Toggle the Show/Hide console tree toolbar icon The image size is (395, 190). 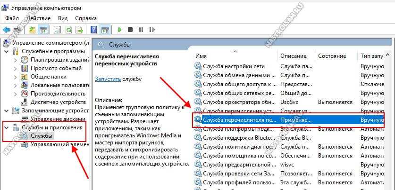(43, 30)
